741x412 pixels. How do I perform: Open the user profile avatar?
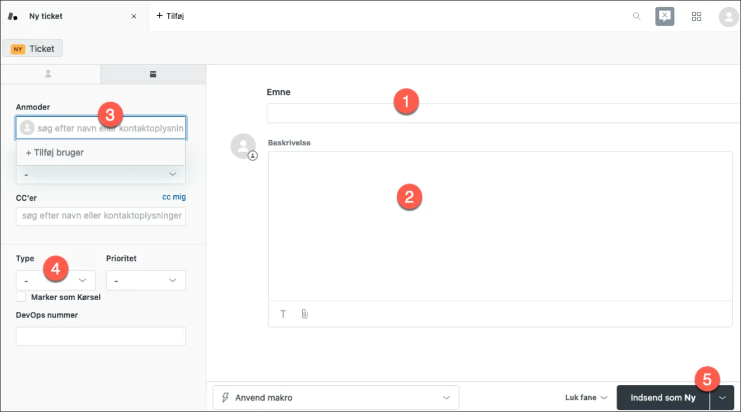coord(728,16)
